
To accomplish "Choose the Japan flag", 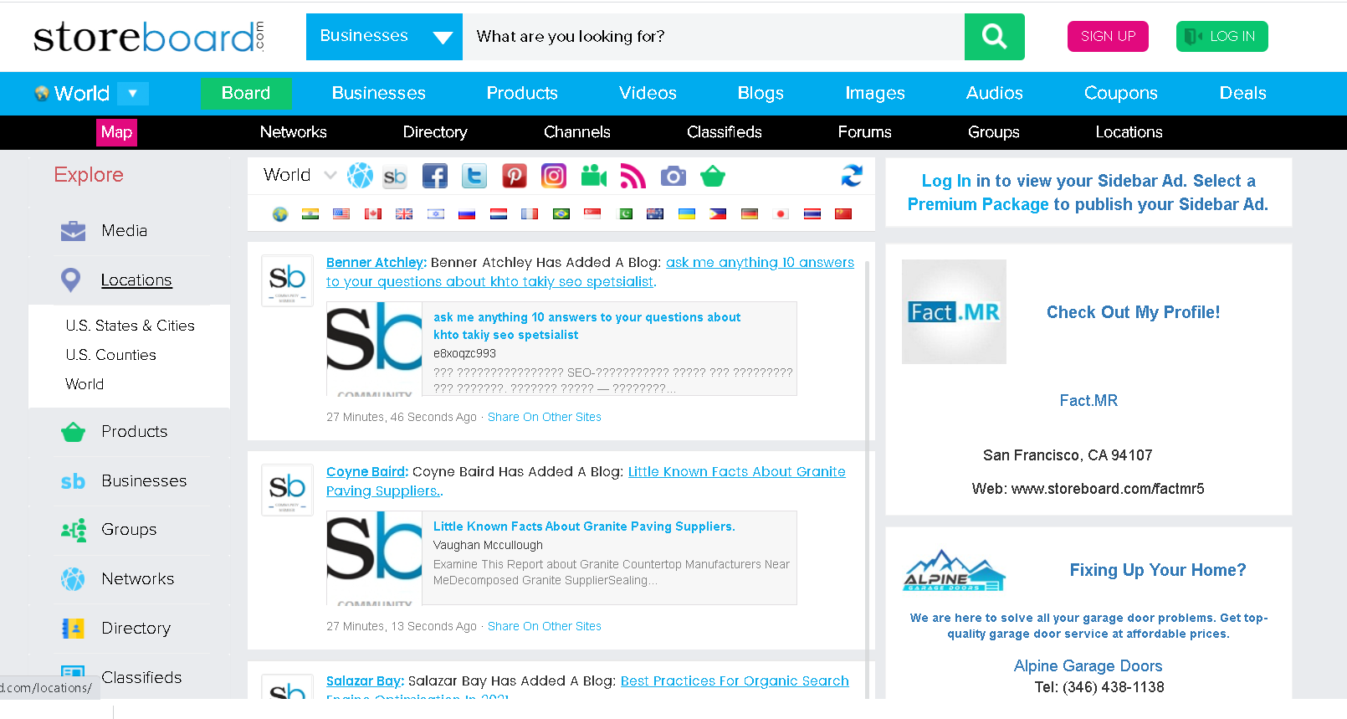I will click(781, 214).
